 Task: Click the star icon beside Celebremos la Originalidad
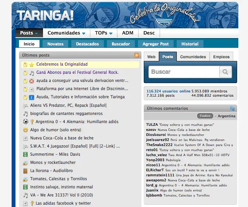[32, 64]
